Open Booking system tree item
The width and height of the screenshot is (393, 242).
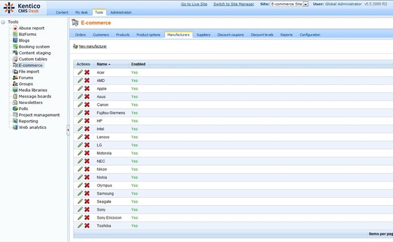[x=34, y=47]
